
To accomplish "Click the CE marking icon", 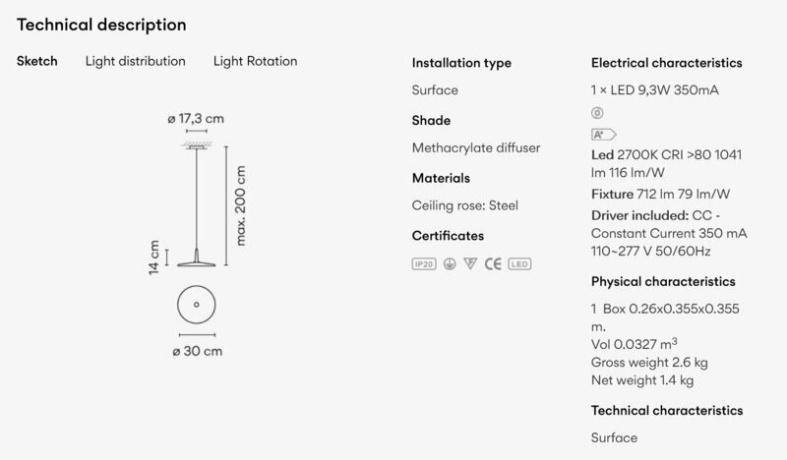I will coord(493,263).
